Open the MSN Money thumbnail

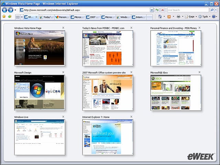click(x=176, y=48)
